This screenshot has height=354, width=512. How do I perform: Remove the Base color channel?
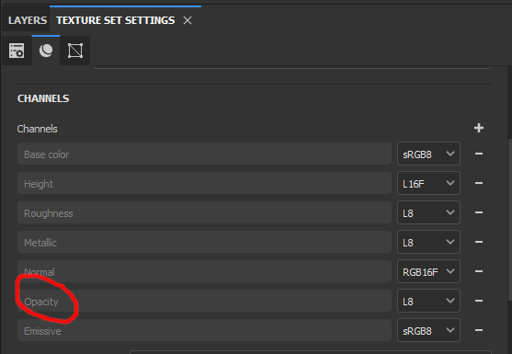479,154
